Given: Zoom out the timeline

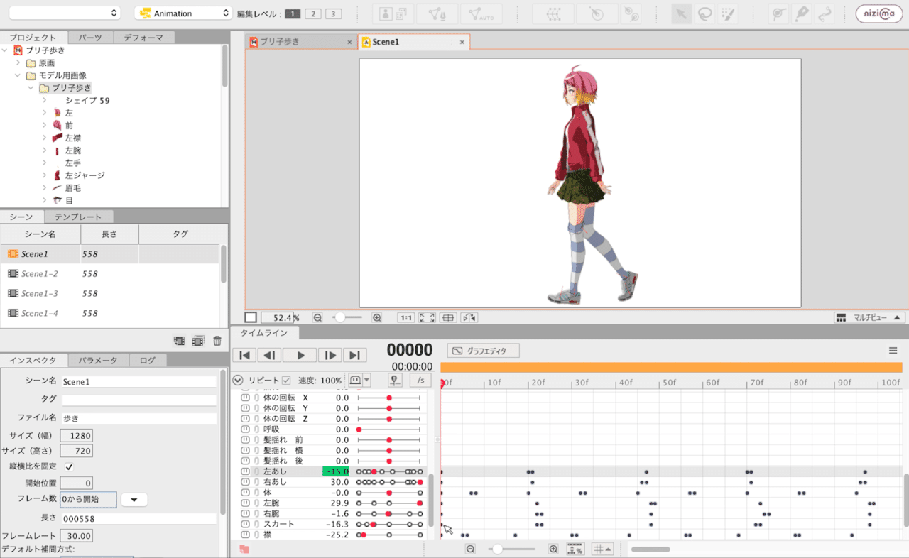Looking at the screenshot, I should pos(470,549).
